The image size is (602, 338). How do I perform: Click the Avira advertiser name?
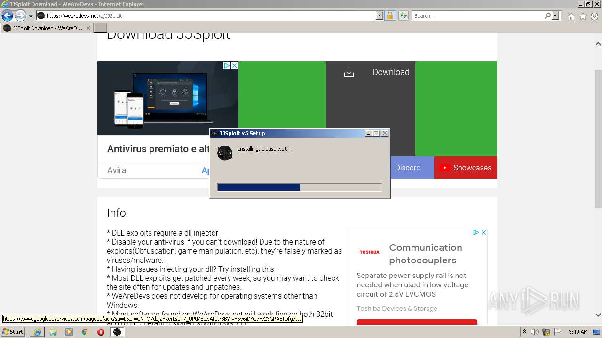pos(117,170)
